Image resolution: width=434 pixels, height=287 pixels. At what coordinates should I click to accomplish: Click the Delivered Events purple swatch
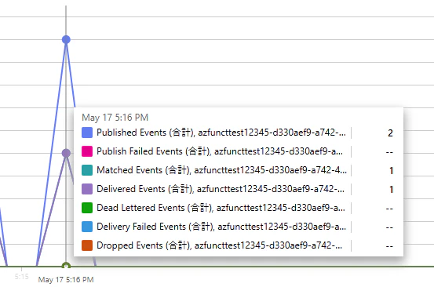click(x=87, y=189)
